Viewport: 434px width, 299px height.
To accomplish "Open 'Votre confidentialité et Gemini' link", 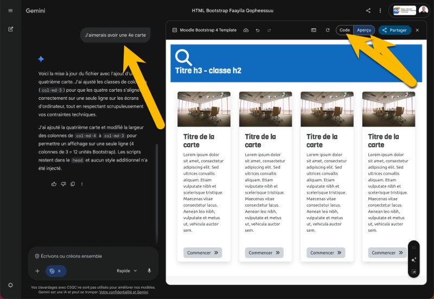I will pyautogui.click(x=124, y=292).
